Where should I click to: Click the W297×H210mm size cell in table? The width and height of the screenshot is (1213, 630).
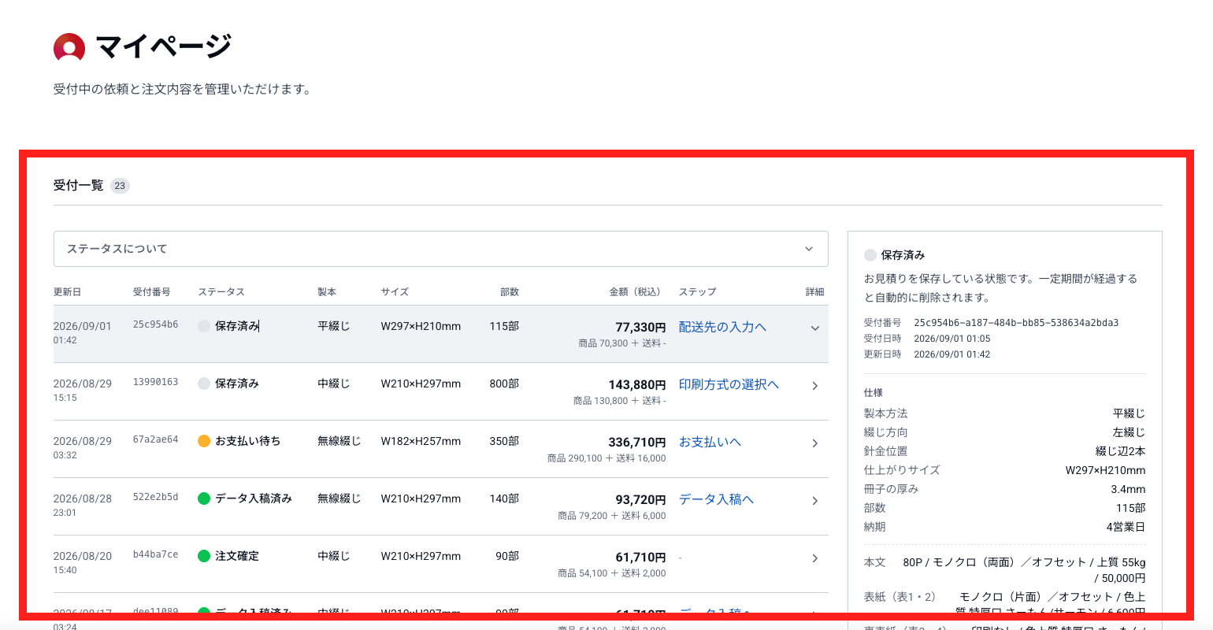click(421, 326)
